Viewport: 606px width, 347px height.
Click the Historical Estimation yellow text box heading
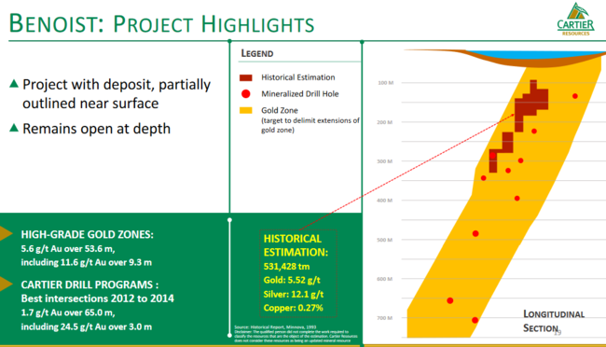coord(296,245)
